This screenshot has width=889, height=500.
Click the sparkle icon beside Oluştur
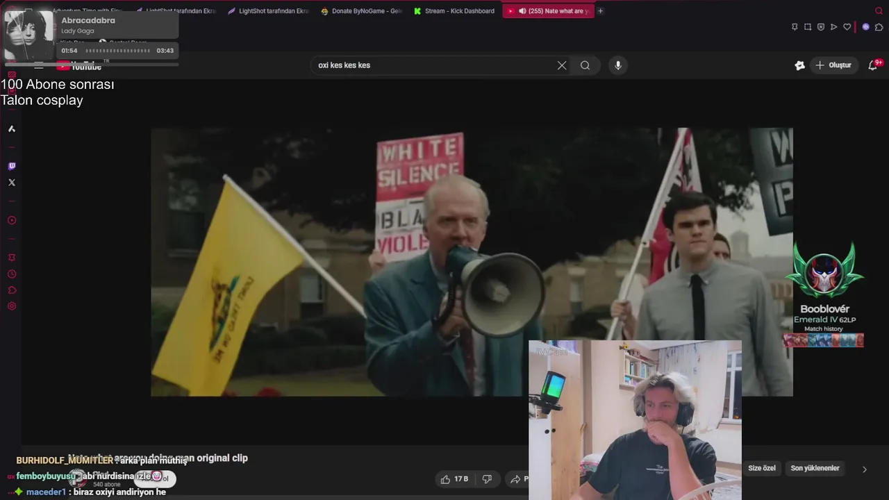(799, 65)
